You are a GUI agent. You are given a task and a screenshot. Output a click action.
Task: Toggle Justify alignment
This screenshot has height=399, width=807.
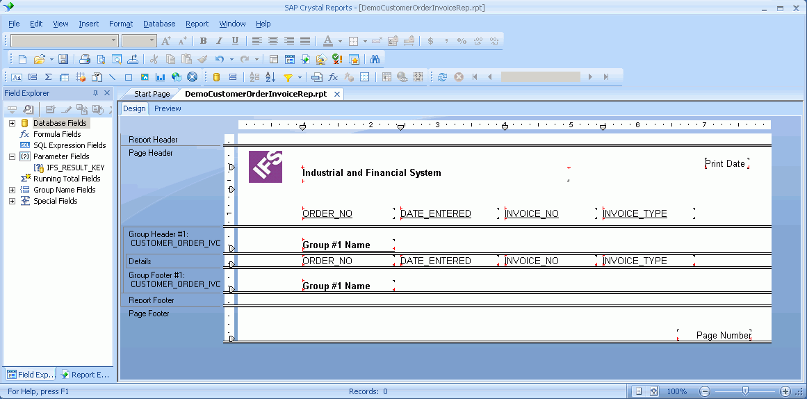[x=305, y=41]
